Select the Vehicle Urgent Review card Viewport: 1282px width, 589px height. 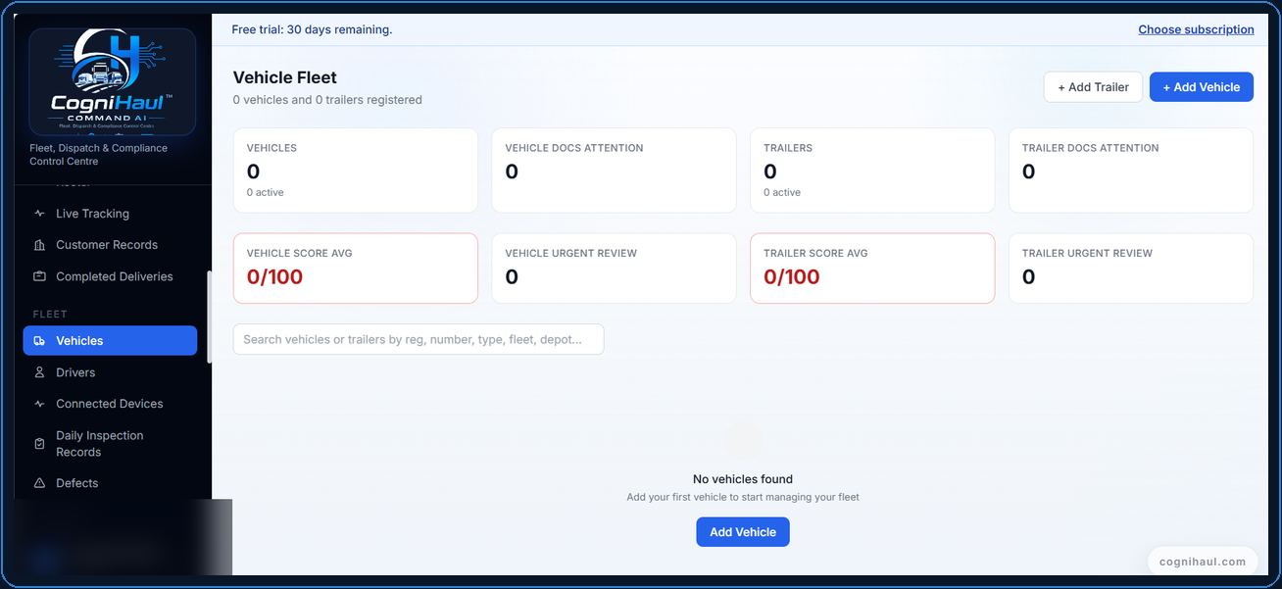(614, 269)
